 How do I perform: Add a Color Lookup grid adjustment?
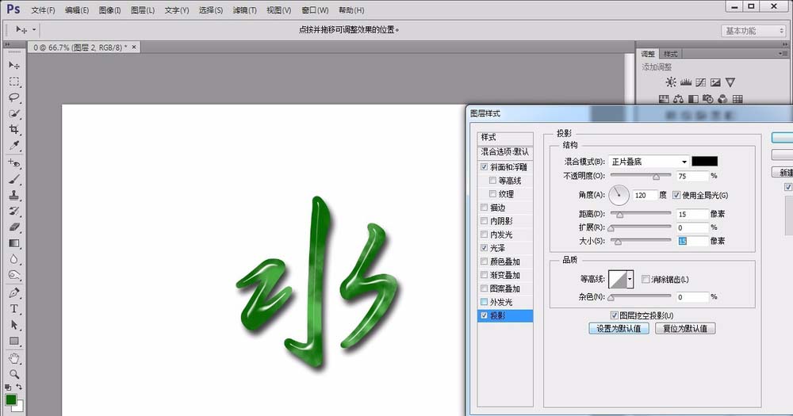(x=737, y=99)
